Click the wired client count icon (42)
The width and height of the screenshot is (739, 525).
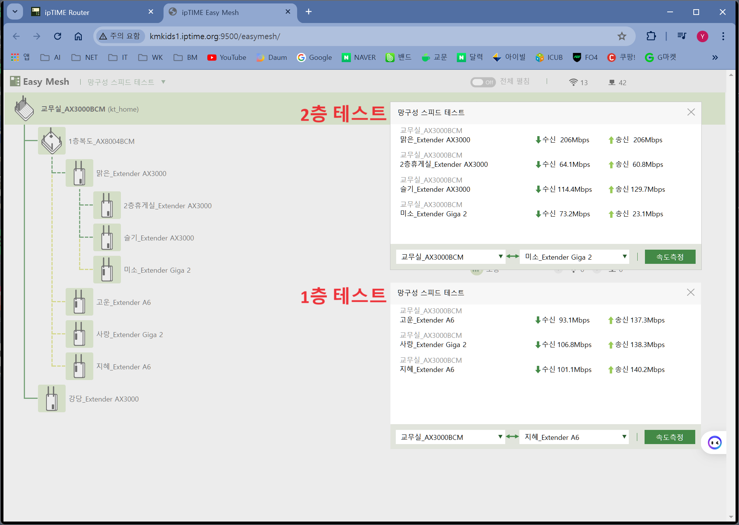point(612,82)
